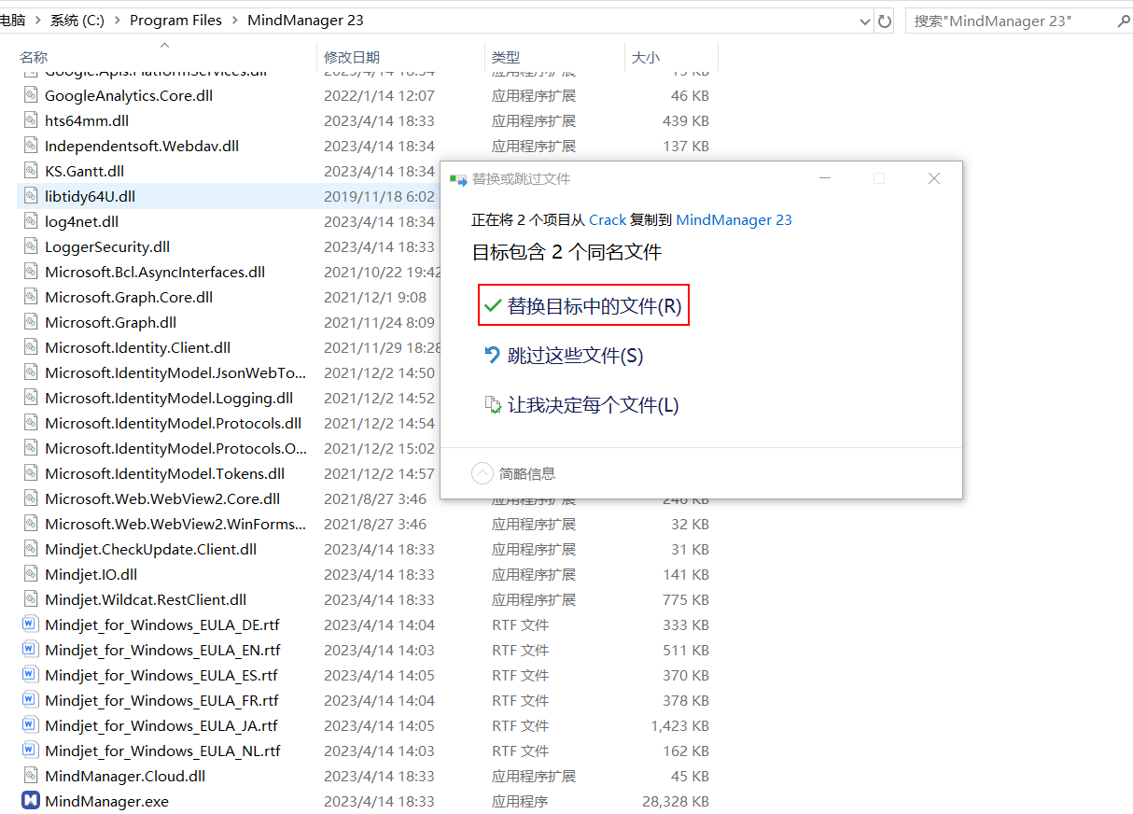
Task: Minimize the 替换或跳过文件 dialog
Action: click(824, 178)
